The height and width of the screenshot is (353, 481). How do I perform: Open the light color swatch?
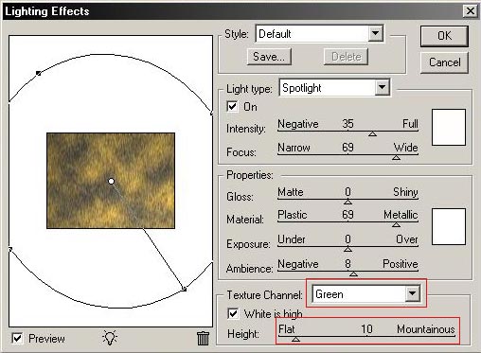pyautogui.click(x=449, y=127)
